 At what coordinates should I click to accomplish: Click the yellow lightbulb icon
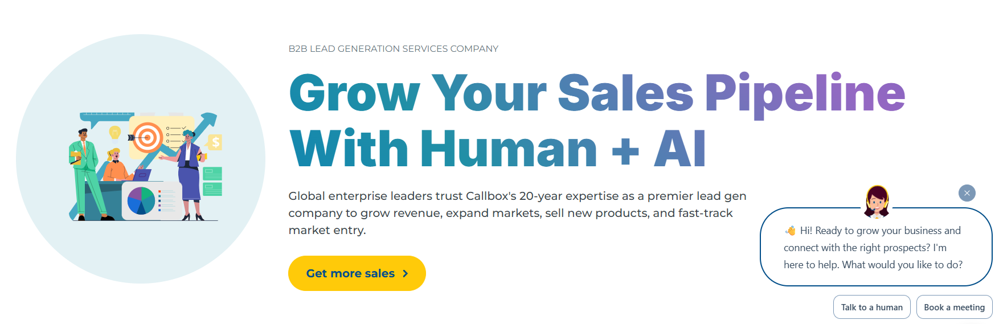pos(115,133)
